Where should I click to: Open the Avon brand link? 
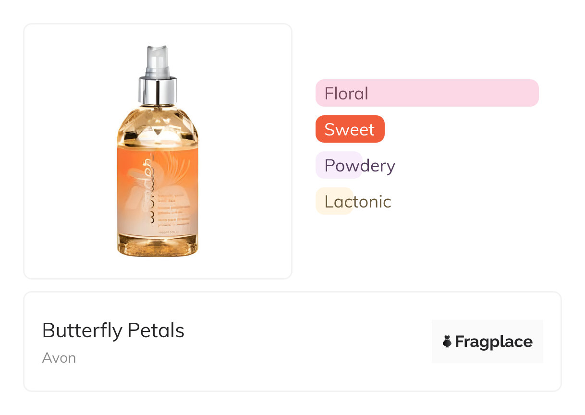point(59,358)
